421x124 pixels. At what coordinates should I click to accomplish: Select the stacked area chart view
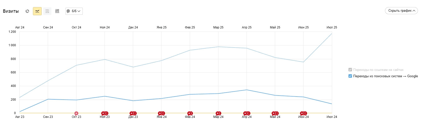click(47, 11)
